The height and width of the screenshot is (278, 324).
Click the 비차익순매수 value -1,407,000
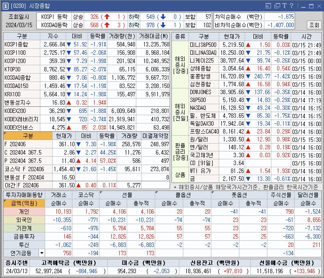click(281, 25)
